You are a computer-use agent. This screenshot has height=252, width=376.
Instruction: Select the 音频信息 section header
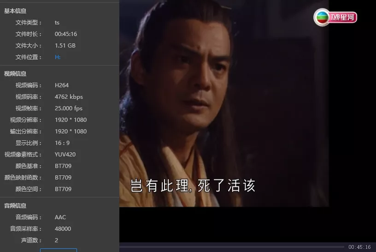click(x=15, y=206)
